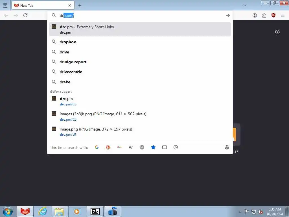The height and width of the screenshot is (217, 289).
Task: Open images (3h3)k.png history entry
Action: point(140,116)
